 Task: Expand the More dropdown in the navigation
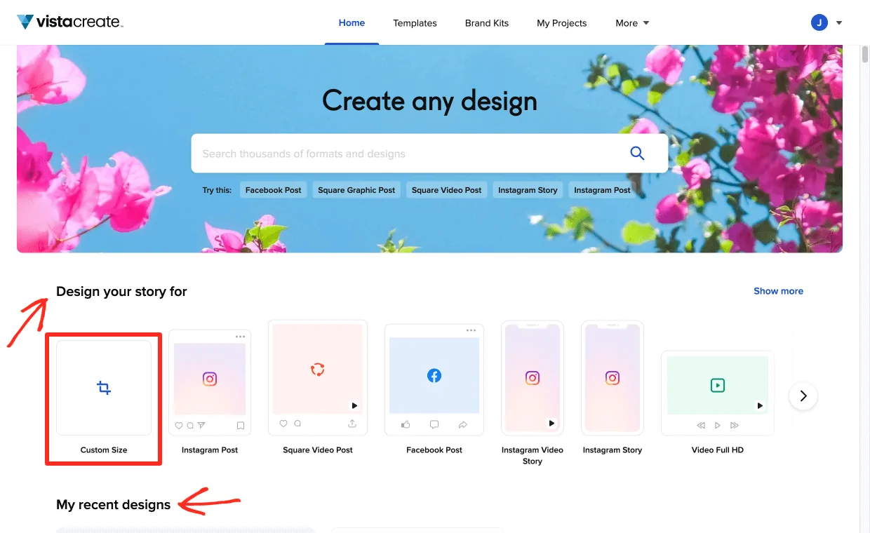coord(631,22)
